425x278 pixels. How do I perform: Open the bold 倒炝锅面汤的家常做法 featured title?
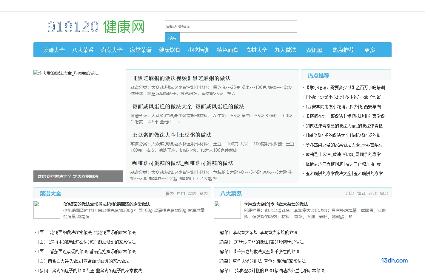click(x=107, y=204)
